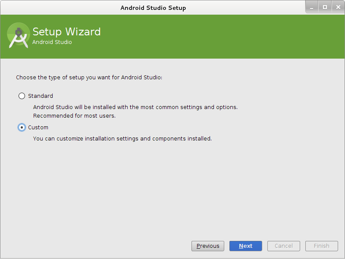Minimize the Android Studio Setup window
The width and height of the screenshot is (345, 259).
pyautogui.click(x=311, y=7)
